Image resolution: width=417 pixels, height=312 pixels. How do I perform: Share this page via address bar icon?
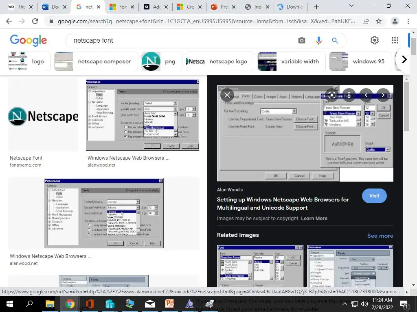click(x=366, y=21)
